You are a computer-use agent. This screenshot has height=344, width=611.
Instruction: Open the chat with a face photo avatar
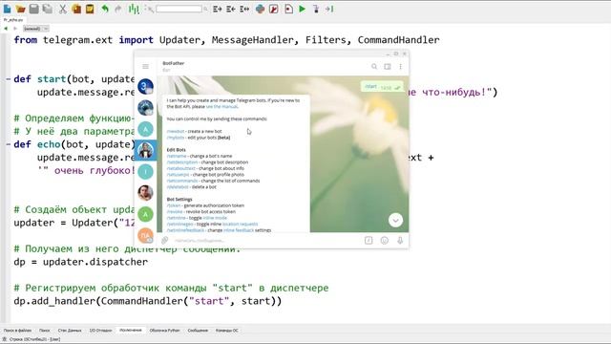(x=145, y=193)
